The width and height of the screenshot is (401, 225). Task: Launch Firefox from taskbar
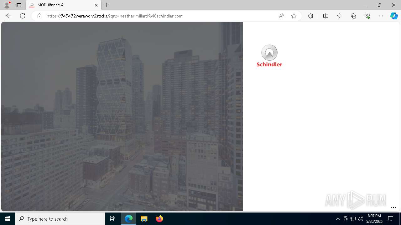click(159, 219)
